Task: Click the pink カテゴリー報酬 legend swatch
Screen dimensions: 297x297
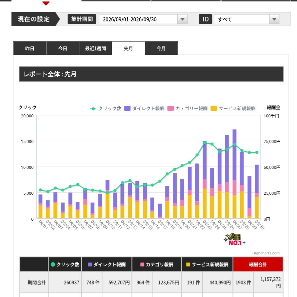Action: click(x=170, y=109)
